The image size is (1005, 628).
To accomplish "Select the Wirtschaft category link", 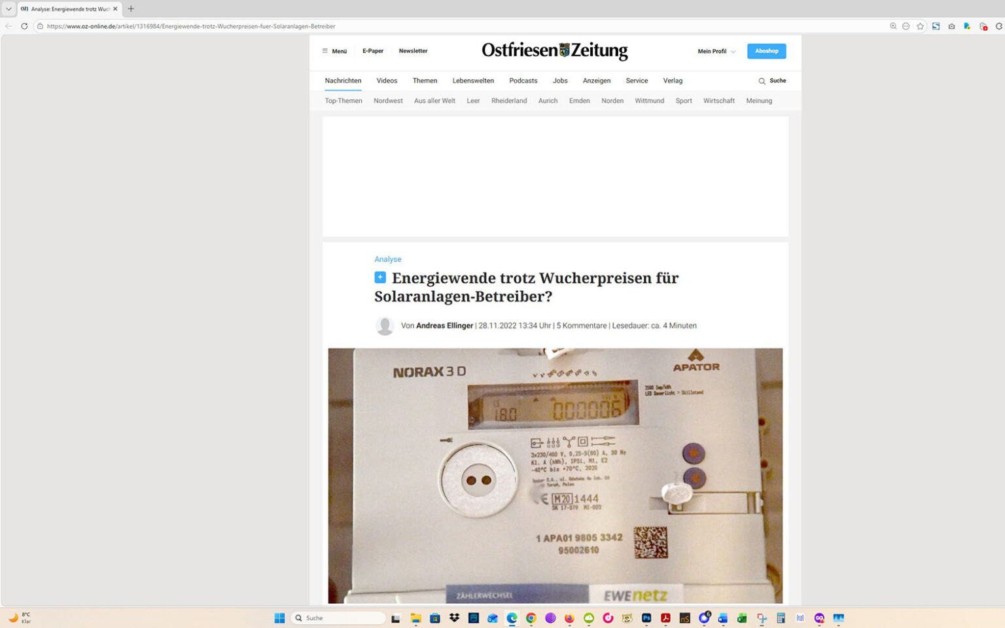I will [718, 101].
